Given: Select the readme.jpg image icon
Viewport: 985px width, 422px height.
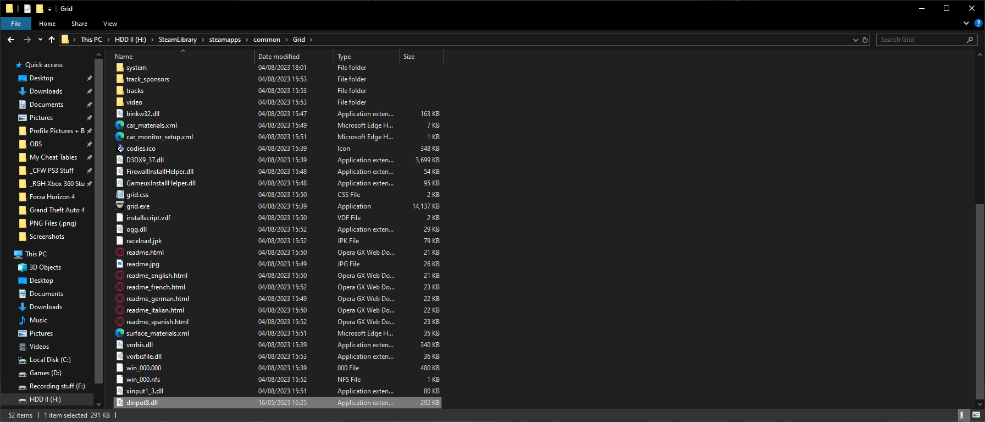Looking at the screenshot, I should click(x=120, y=264).
